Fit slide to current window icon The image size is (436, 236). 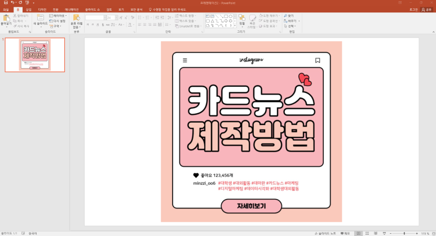pyautogui.click(x=434, y=234)
